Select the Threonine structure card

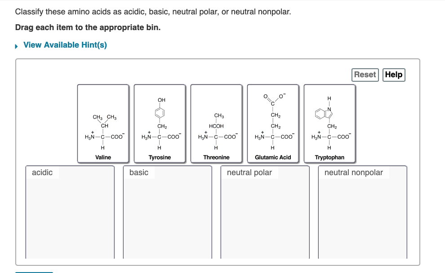point(216,122)
